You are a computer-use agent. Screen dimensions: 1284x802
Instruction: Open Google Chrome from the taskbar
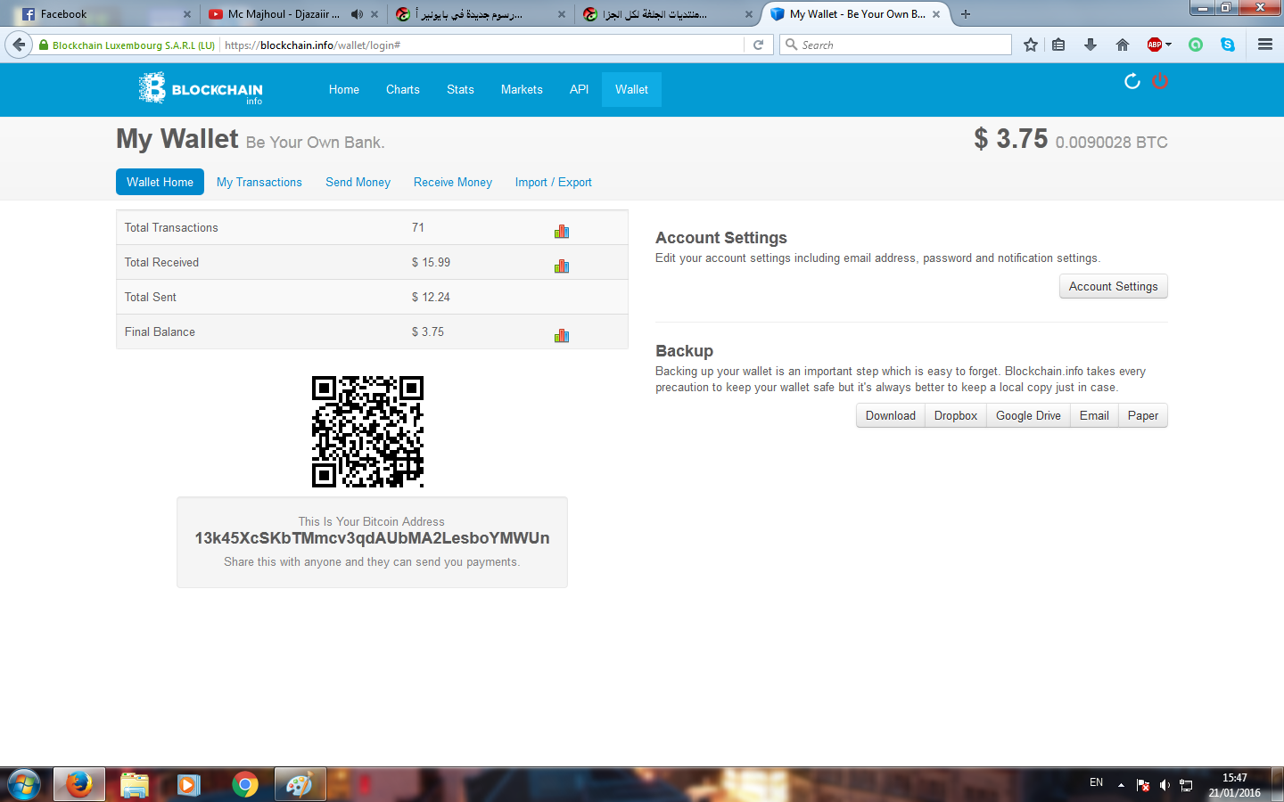[244, 784]
